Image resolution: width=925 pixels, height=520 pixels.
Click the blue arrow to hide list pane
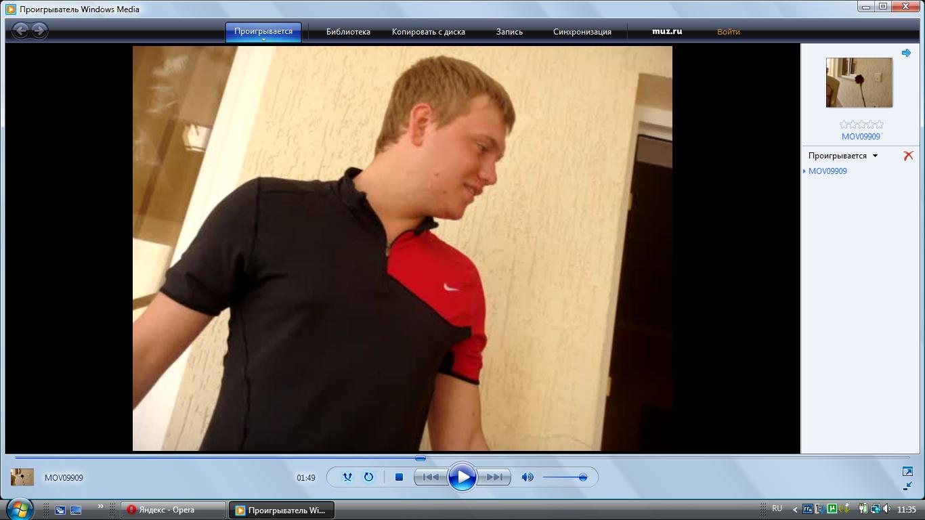coord(906,53)
